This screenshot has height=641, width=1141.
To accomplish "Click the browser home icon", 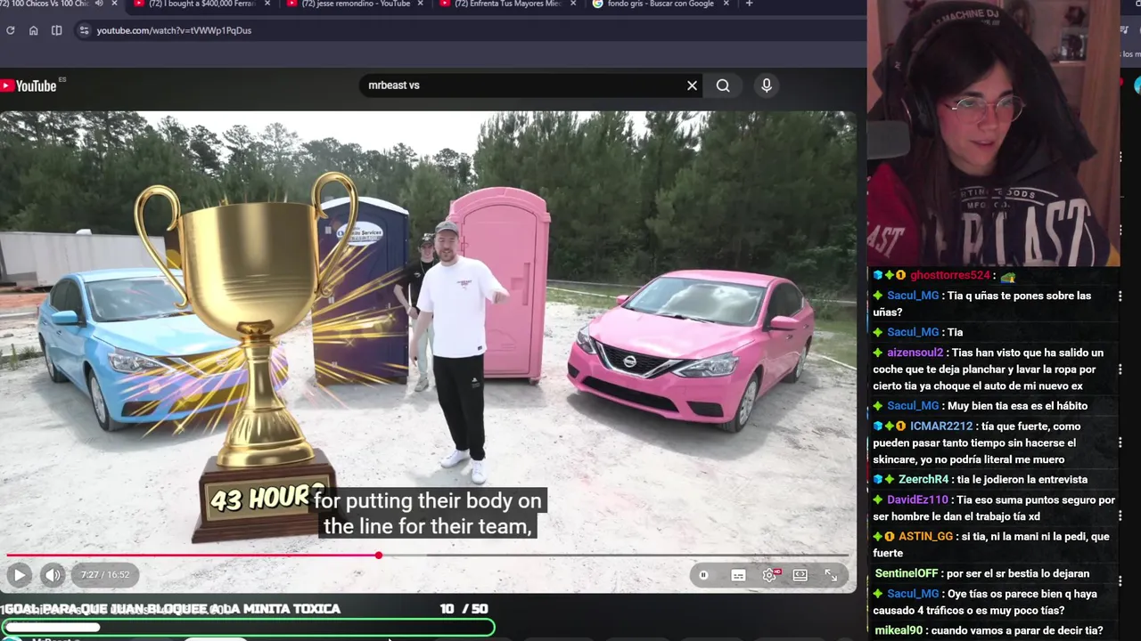I will click(x=33, y=30).
